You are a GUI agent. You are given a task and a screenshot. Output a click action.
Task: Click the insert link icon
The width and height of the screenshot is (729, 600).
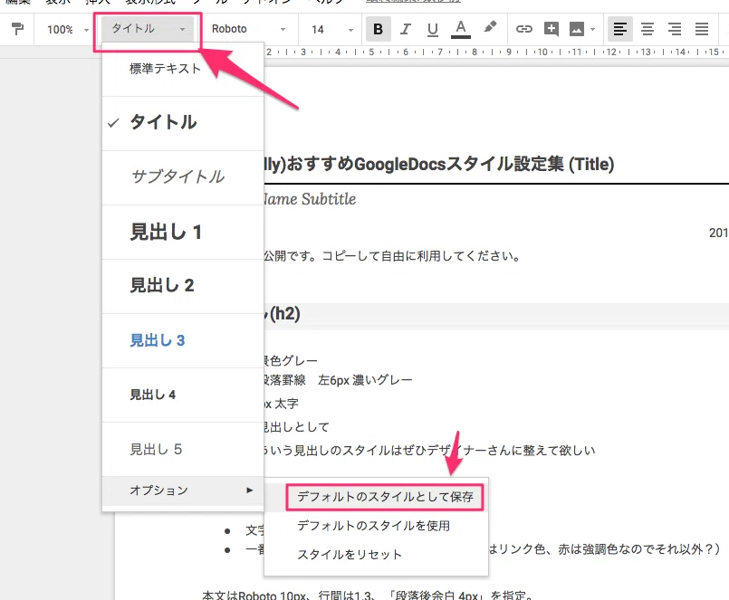tap(524, 29)
